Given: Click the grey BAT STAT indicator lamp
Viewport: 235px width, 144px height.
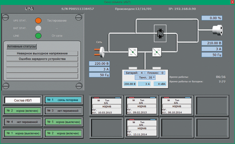Looking at the screenshot, I should tap(38, 28).
